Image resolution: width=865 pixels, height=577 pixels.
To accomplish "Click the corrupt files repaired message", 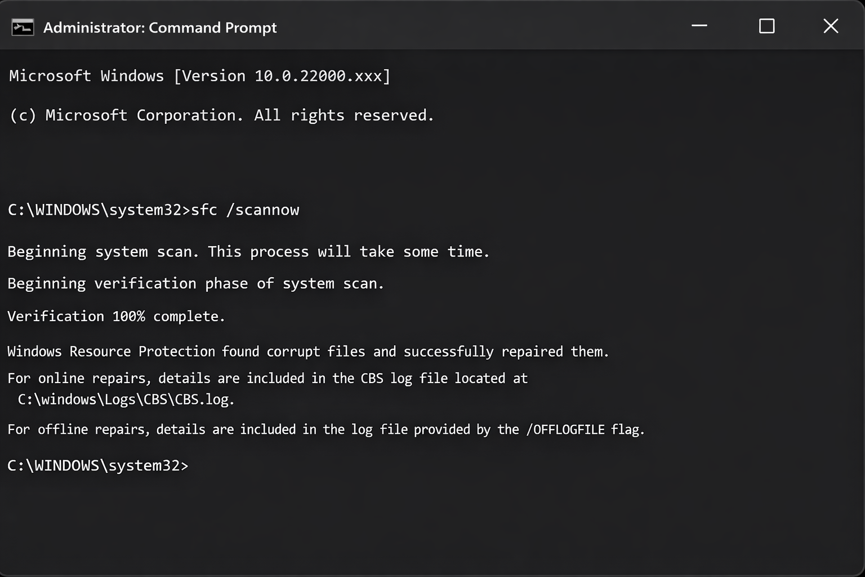I will click(307, 351).
